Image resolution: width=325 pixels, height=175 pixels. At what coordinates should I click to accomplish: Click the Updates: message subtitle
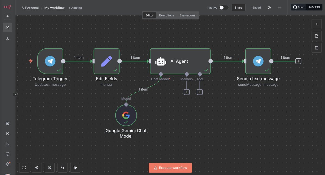[x=50, y=85]
